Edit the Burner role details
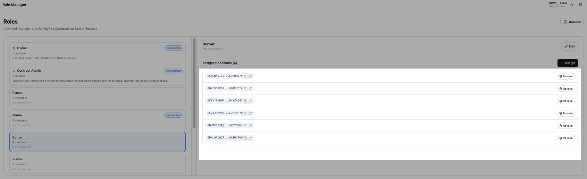Image resolution: width=587 pixels, height=179 pixels. pos(569,46)
